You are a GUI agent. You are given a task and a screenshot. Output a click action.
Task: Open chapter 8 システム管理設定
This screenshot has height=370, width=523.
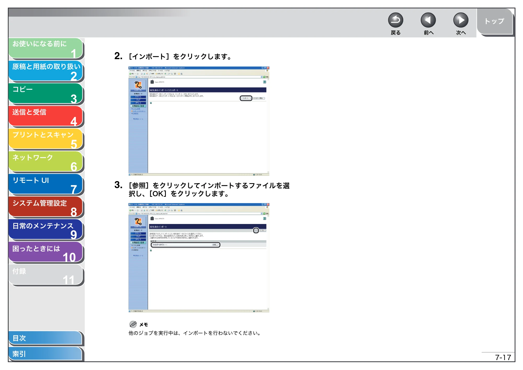46,207
